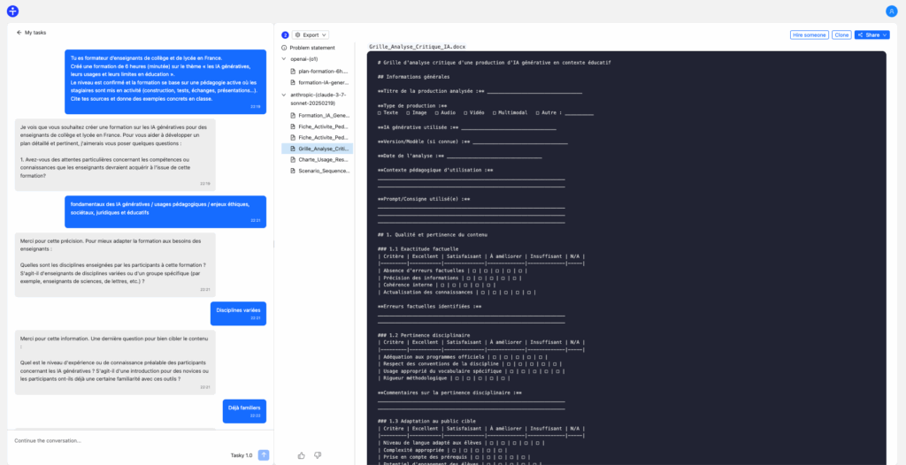Click the Clone button
Image resolution: width=906 pixels, height=465 pixels.
coord(841,34)
